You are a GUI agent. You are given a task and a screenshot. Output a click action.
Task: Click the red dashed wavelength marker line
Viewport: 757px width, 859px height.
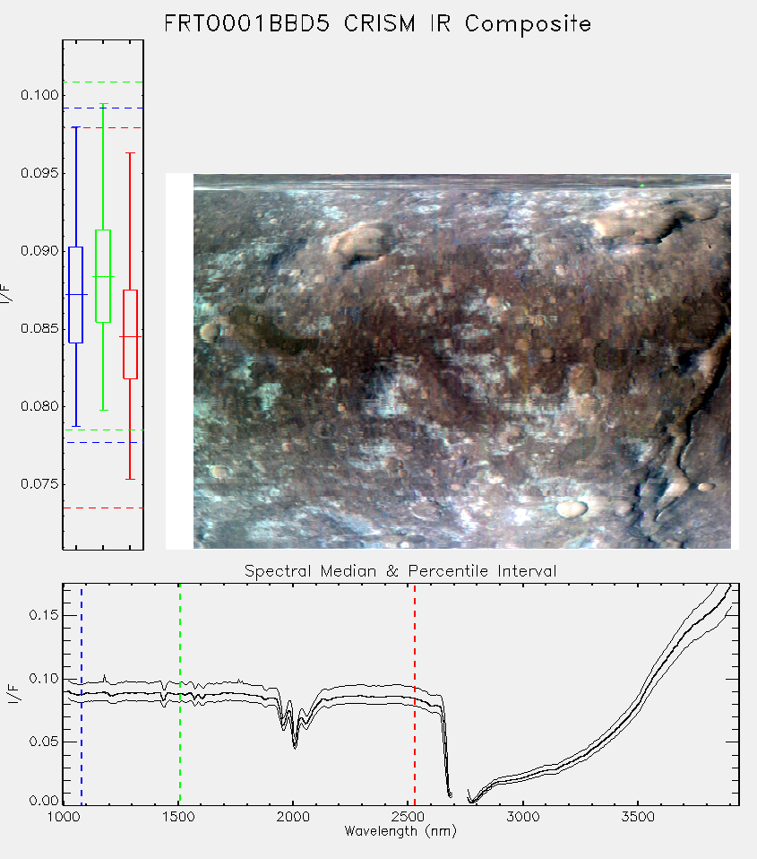coord(415,694)
